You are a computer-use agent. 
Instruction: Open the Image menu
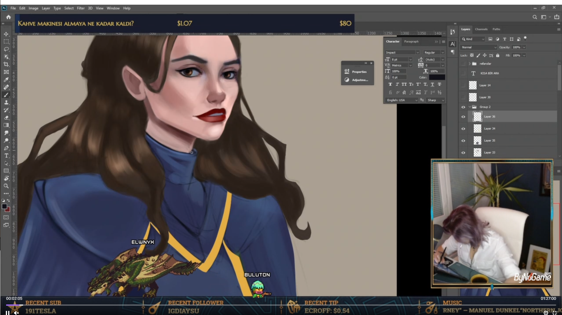coord(33,8)
